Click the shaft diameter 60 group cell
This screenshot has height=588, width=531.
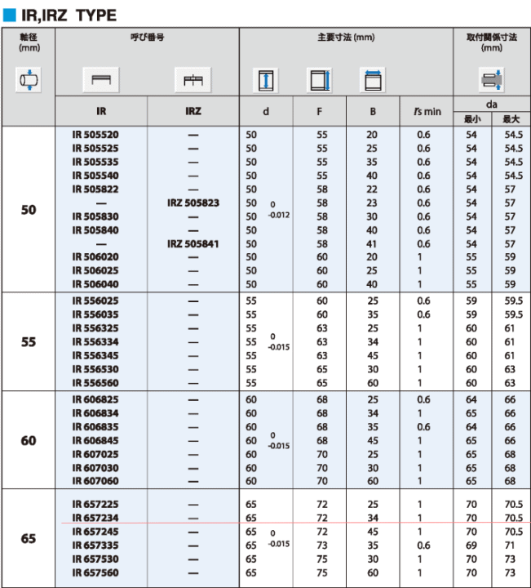[29, 440]
